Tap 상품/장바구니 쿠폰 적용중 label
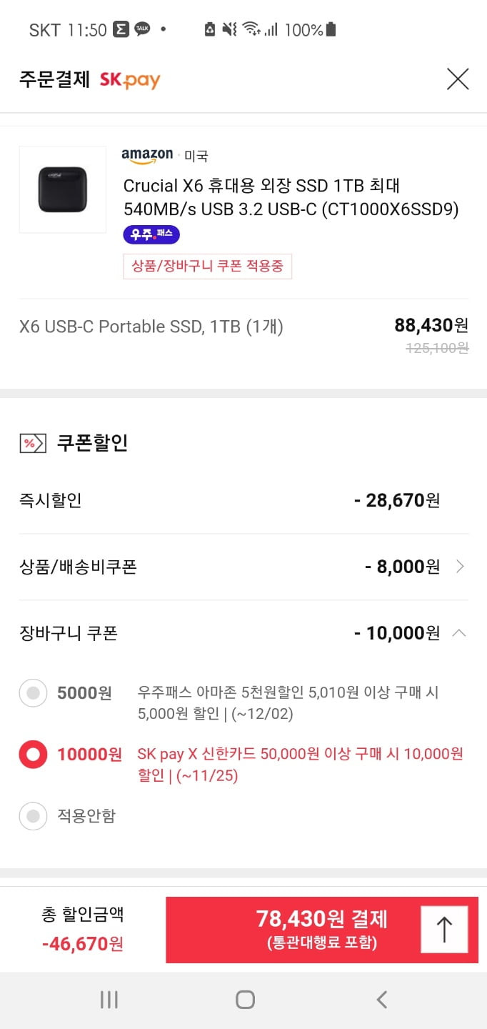The width and height of the screenshot is (487, 1029). pyautogui.click(x=207, y=267)
